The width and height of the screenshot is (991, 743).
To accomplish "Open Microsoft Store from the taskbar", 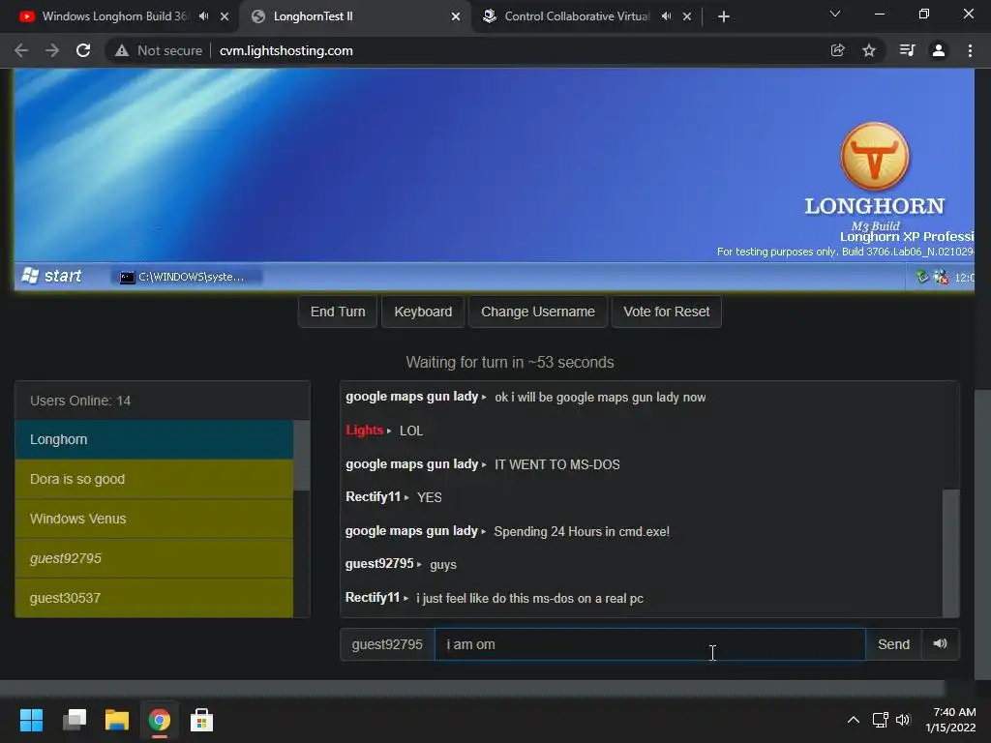I will click(x=201, y=720).
